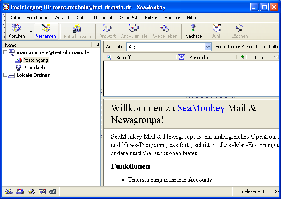Viewport: 281px width, 199px height.
Task: Collapse the marc.michele@test-domain.de account tree
Action: click(5, 52)
